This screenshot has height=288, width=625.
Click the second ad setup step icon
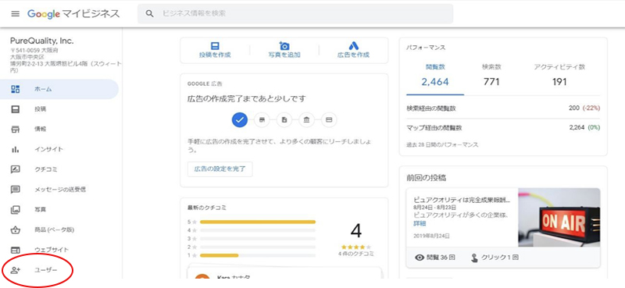pyautogui.click(x=262, y=119)
